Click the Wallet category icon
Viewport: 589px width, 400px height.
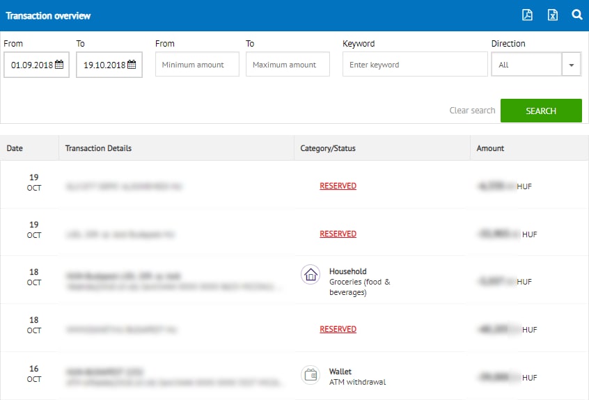pos(311,375)
